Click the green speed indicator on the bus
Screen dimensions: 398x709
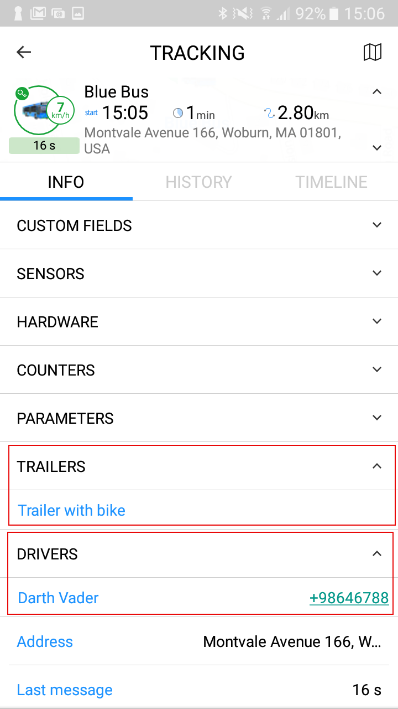point(59,108)
